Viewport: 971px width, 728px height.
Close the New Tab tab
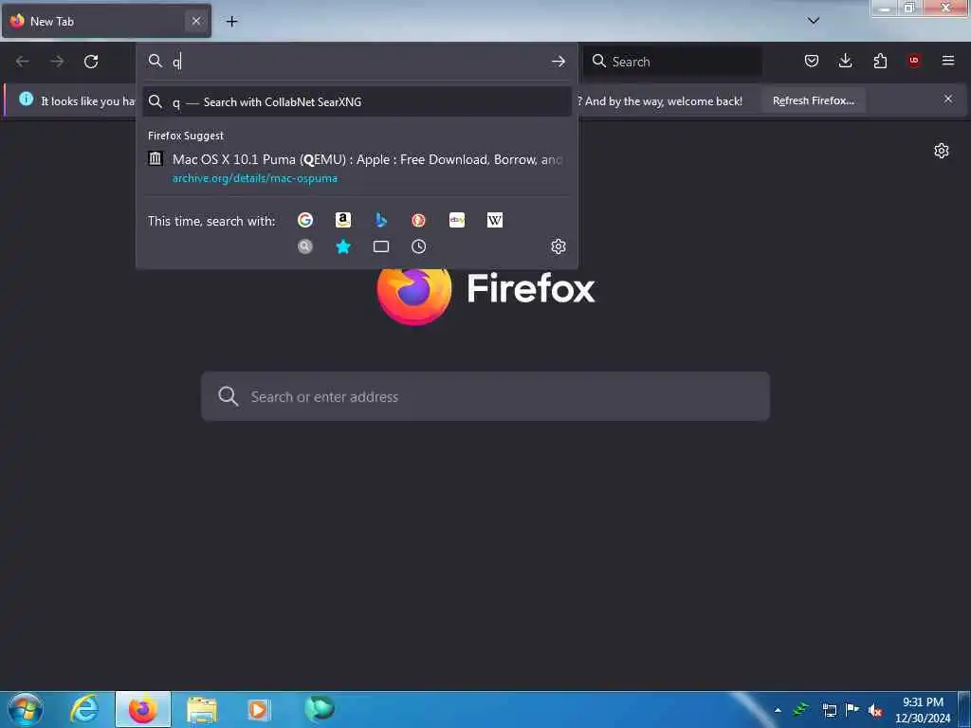195,21
